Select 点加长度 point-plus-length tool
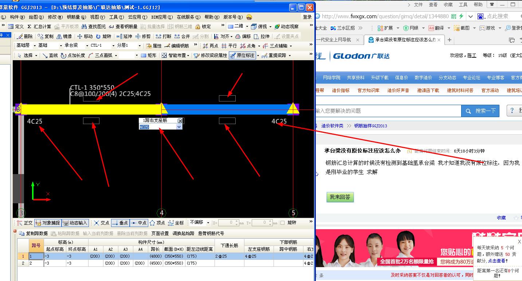This screenshot has width=522, height=281. pos(73,55)
